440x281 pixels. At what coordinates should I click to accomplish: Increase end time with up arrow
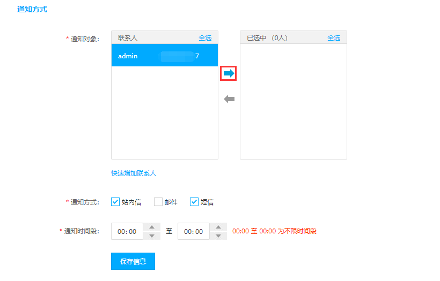click(218, 227)
